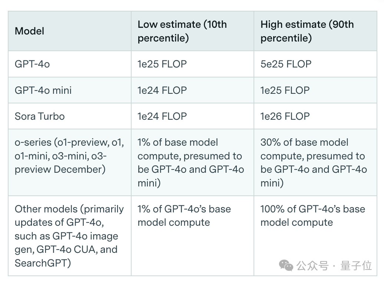384x281 pixels.
Task: Select the Low estimate (10th percentile) header
Action: (182, 31)
